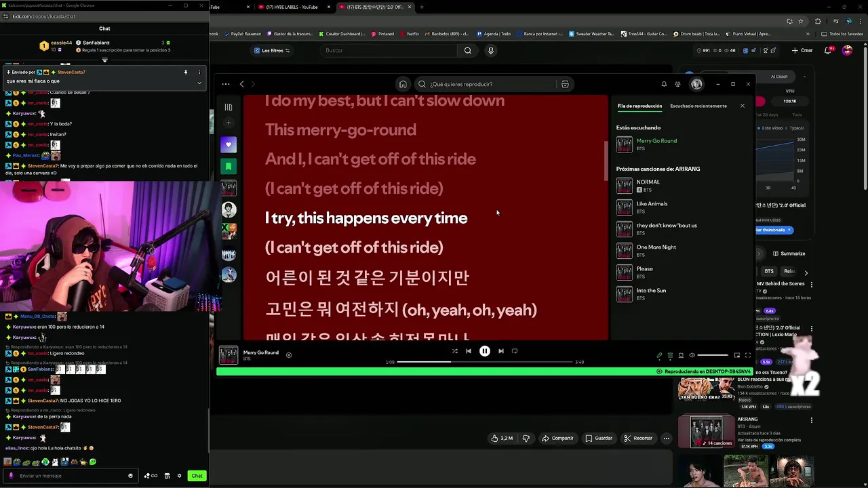Open Spotify profile avatar
This screenshot has height=488, width=868.
point(696,84)
